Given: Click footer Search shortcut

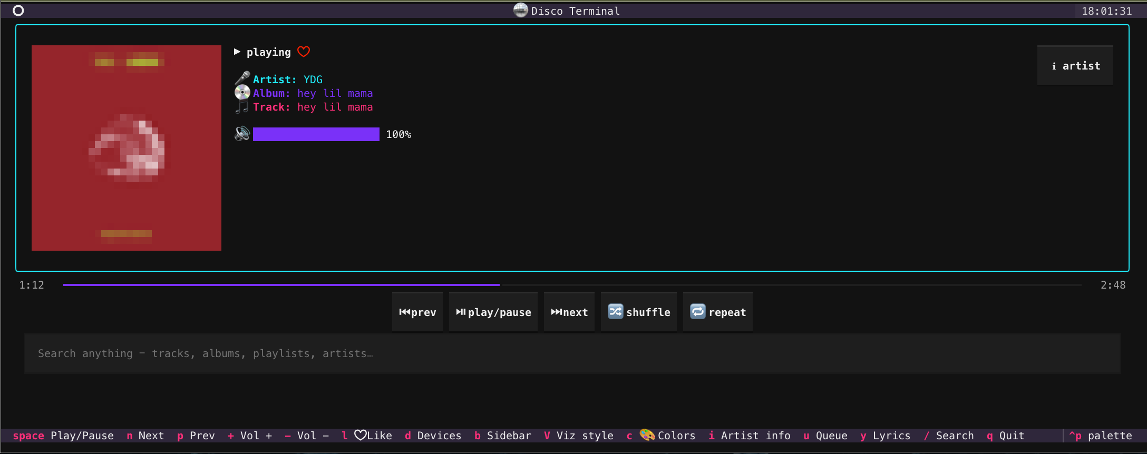Looking at the screenshot, I should [949, 436].
